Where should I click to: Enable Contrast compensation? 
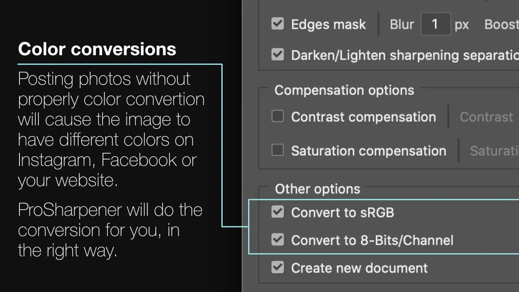(277, 116)
